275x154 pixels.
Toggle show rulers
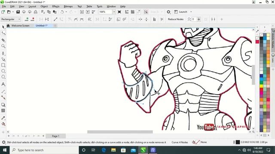[x=127, y=12]
